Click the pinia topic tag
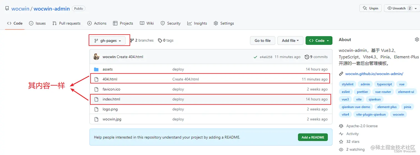The width and height of the screenshot is (420, 155). (407, 107)
